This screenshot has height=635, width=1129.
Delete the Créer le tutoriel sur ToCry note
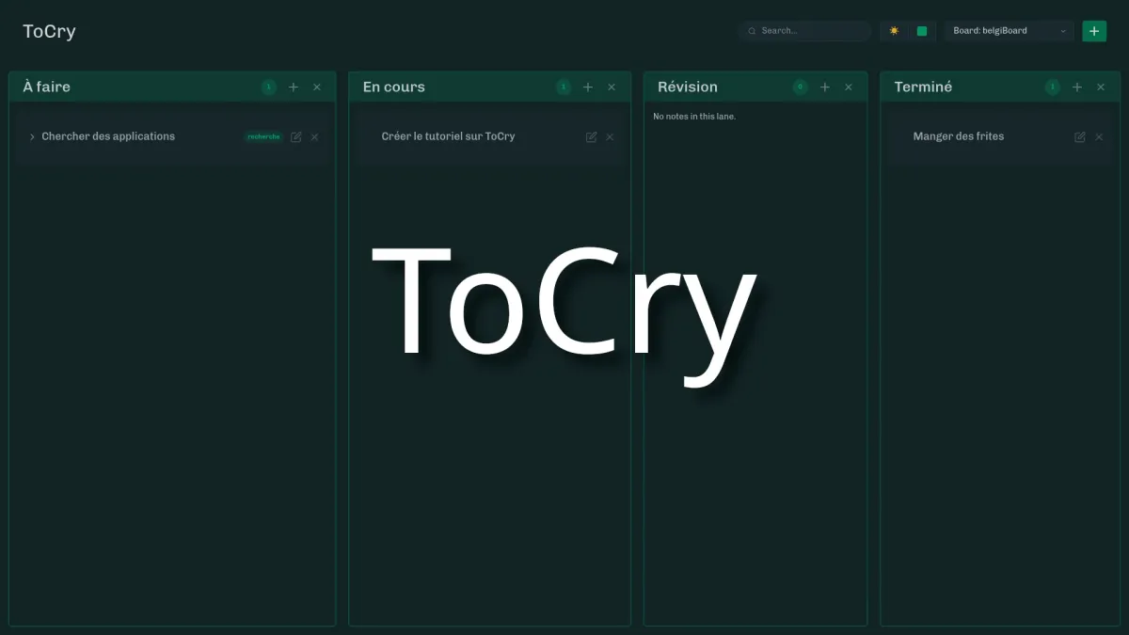(610, 137)
